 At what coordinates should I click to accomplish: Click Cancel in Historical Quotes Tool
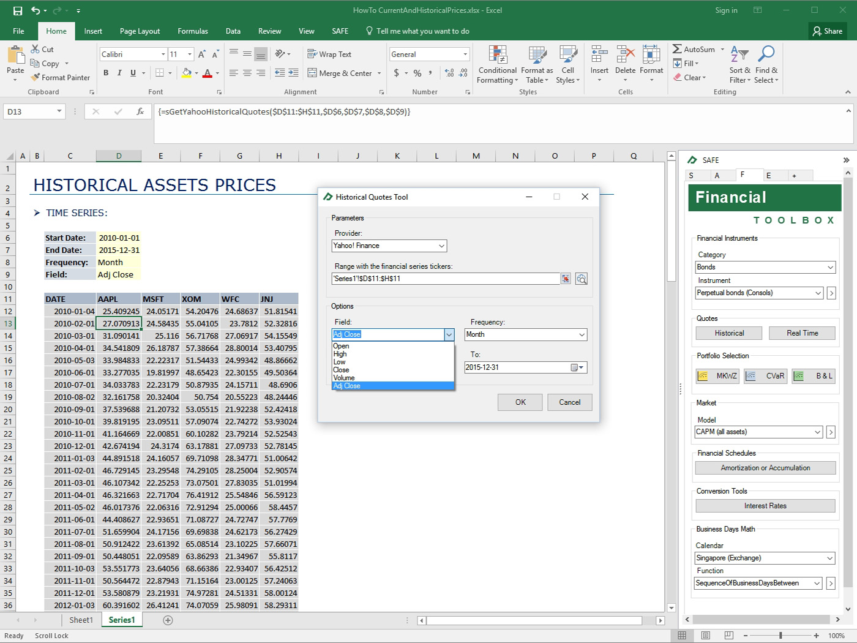click(569, 402)
